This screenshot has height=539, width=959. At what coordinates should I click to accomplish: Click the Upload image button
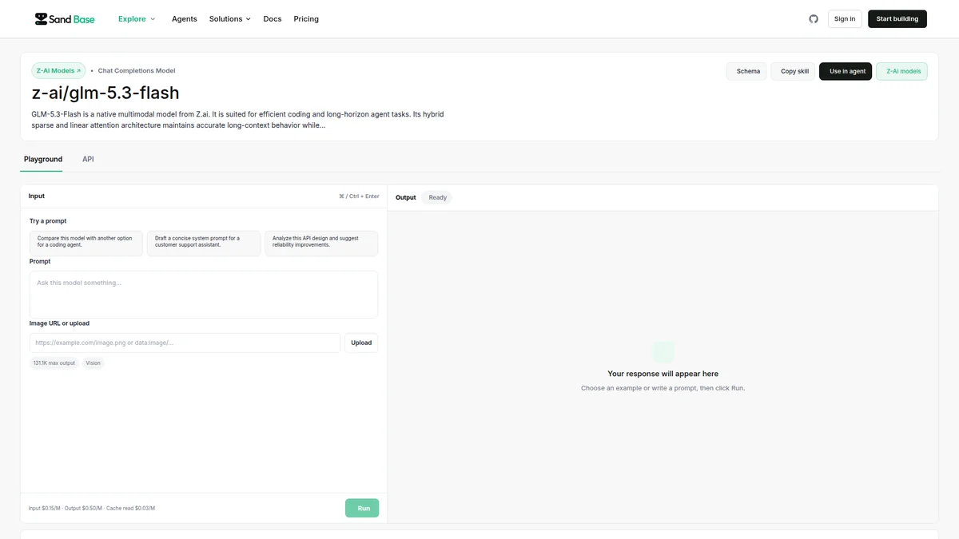[361, 343]
